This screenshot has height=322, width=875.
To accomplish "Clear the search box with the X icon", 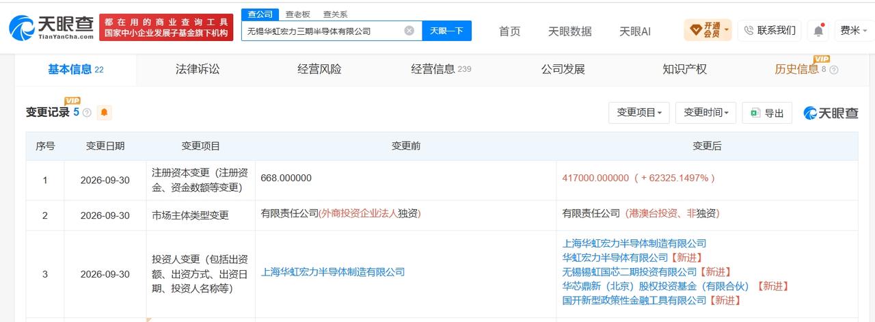I will point(409,31).
